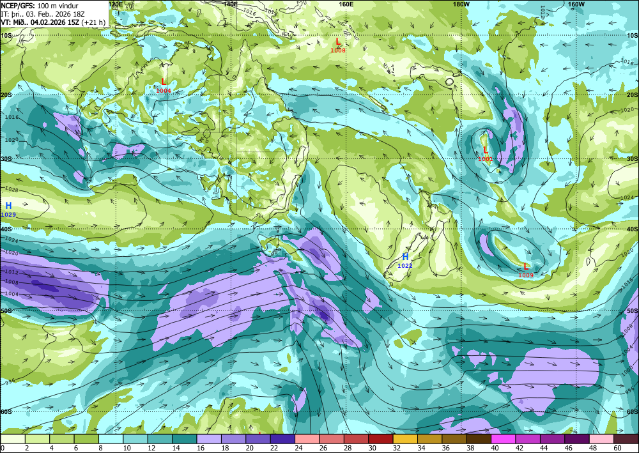Pick the dark magenta 44–46 legend swatch

pyautogui.click(x=552, y=439)
